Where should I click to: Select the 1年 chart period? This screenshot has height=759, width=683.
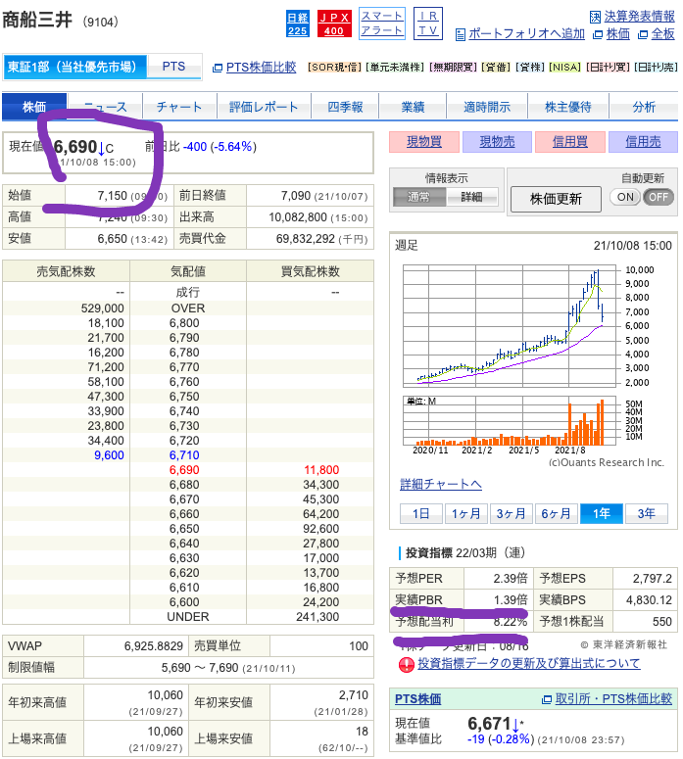[601, 513]
